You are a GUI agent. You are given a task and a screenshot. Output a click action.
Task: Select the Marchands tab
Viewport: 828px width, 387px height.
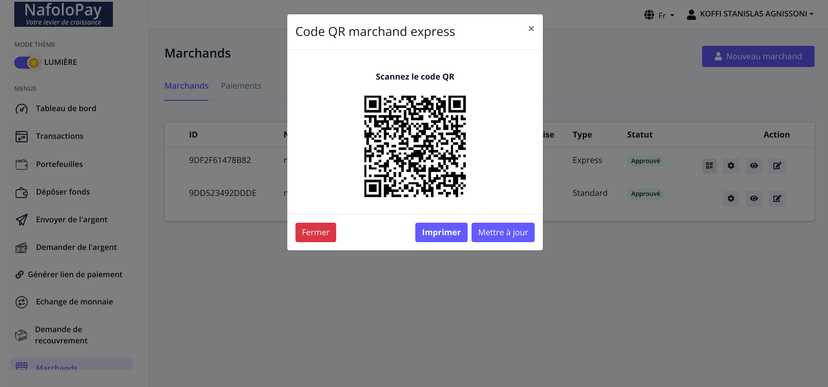click(186, 86)
